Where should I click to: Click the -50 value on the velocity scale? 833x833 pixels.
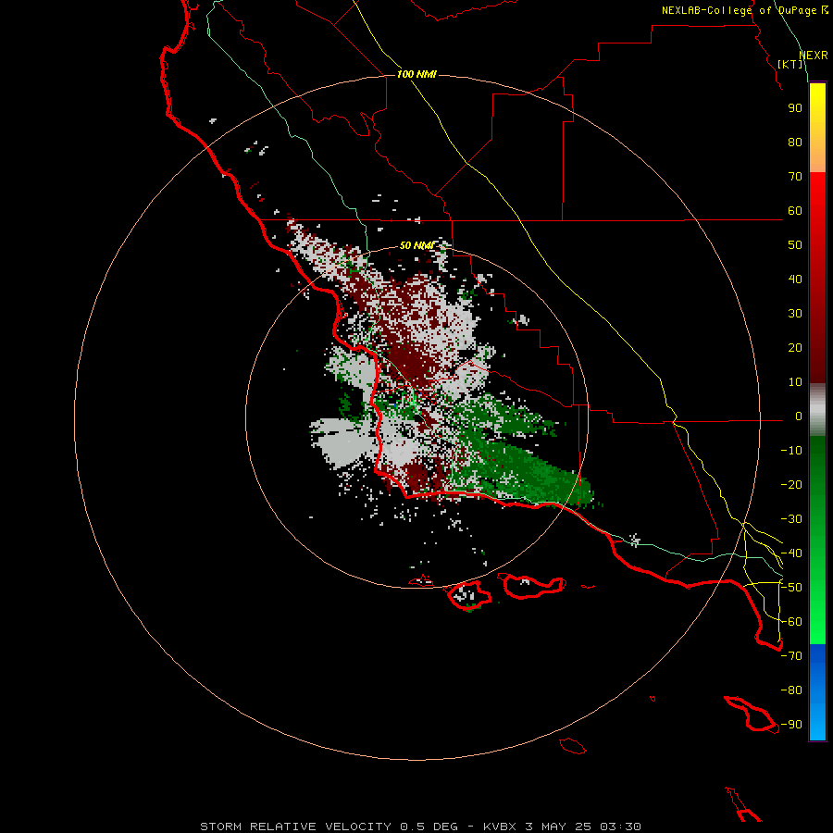pyautogui.click(x=791, y=588)
